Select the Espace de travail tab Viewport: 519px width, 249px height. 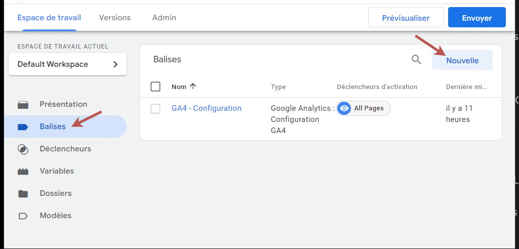(49, 18)
